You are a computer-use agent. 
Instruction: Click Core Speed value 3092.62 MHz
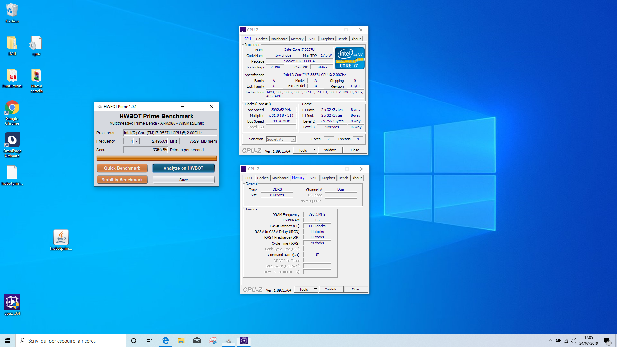[x=281, y=110]
